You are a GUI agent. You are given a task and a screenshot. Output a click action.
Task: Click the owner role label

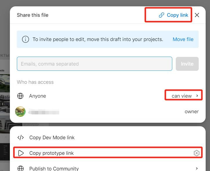click(x=191, y=111)
